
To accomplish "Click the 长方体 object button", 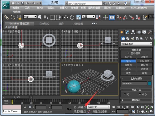I will [128, 57].
